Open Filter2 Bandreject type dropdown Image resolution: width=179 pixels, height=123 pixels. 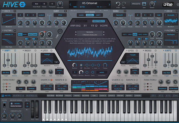tap(171, 34)
